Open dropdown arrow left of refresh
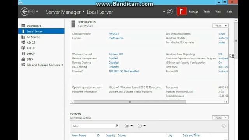Viewport: 249px width, 140px height. pyautogui.click(x=164, y=12)
